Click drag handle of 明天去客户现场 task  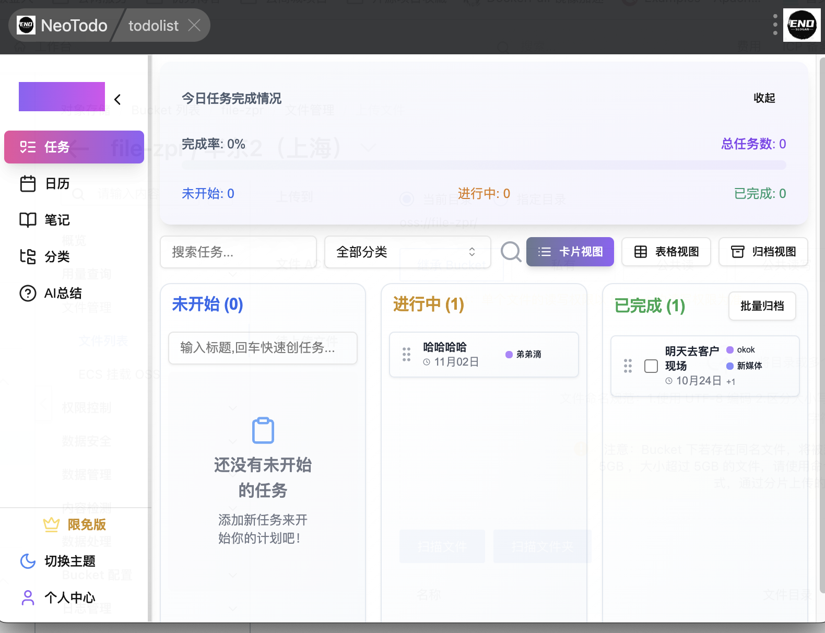coord(628,366)
